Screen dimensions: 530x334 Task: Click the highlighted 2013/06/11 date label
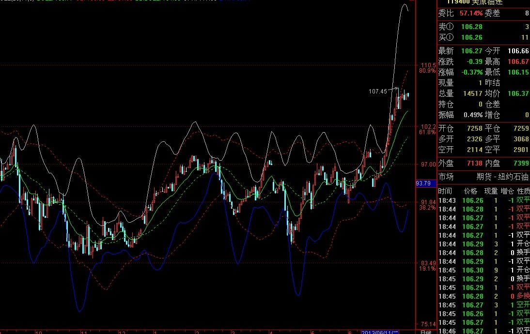point(380,333)
